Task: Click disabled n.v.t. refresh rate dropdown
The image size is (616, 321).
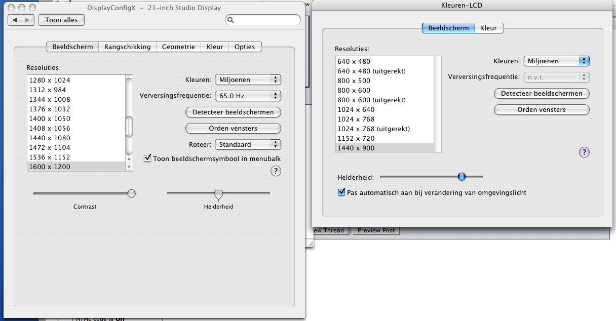Action: click(x=557, y=77)
